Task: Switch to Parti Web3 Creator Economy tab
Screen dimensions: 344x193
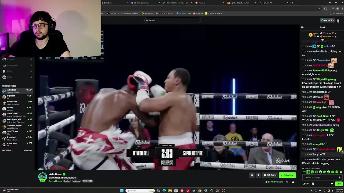Action: pyautogui.click(x=177, y=3)
